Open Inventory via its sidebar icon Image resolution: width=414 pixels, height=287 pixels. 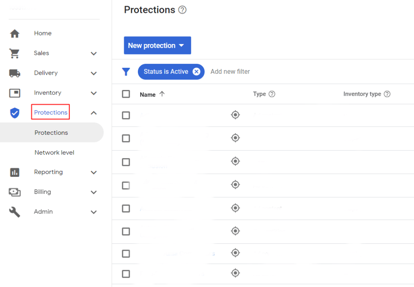(15, 92)
